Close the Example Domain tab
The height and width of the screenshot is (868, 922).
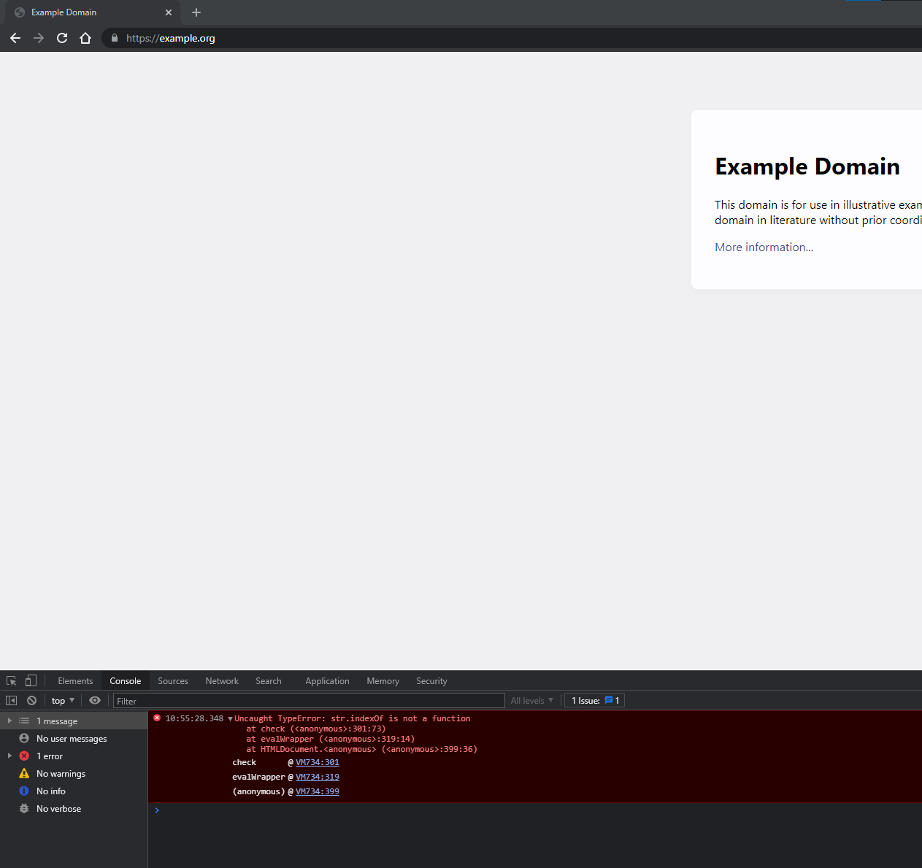[x=169, y=12]
